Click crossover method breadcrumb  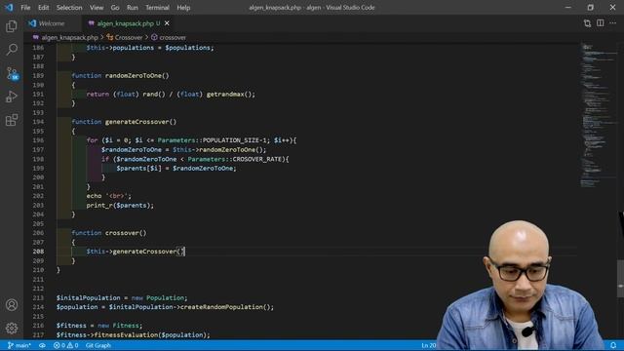coord(173,37)
